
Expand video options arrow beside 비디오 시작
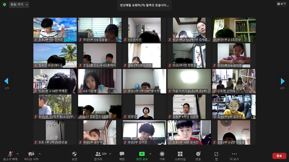(x=40, y=154)
